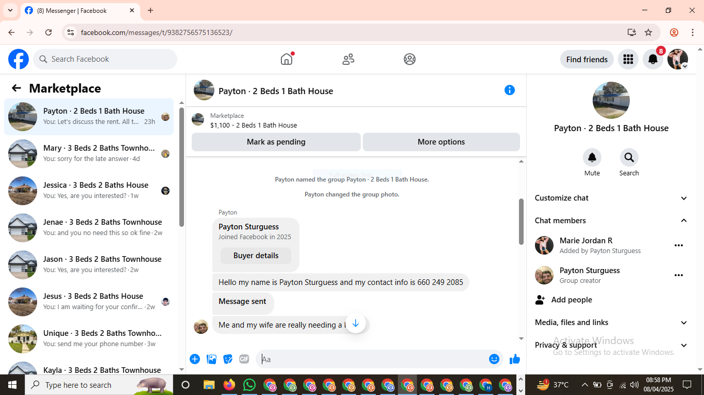
Task: Open Payton header avatar thumbnail
Action: (x=204, y=90)
